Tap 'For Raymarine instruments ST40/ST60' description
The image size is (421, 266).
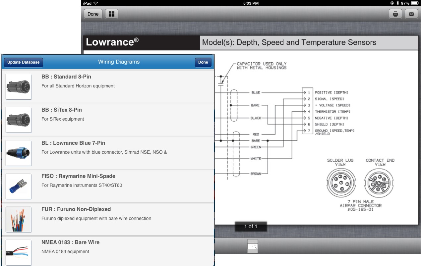pyautogui.click(x=82, y=186)
